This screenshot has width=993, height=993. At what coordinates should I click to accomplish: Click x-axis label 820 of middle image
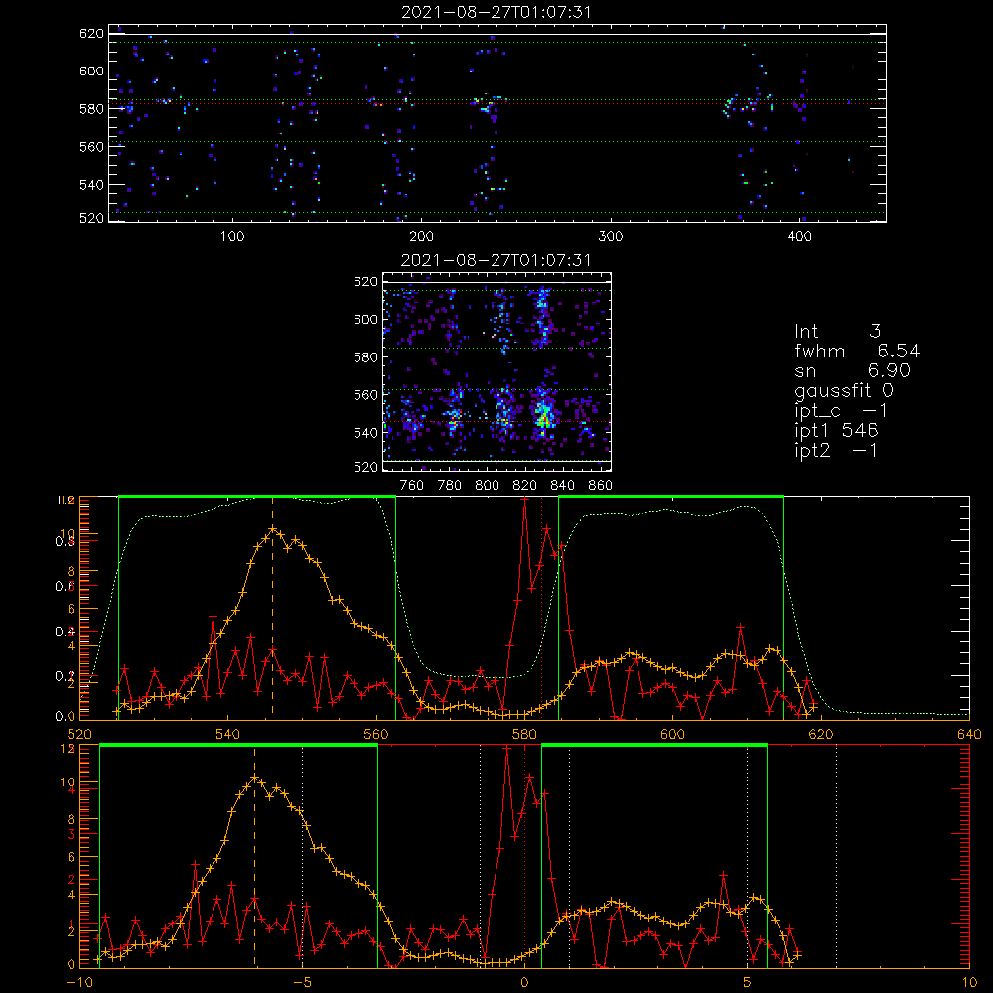525,486
